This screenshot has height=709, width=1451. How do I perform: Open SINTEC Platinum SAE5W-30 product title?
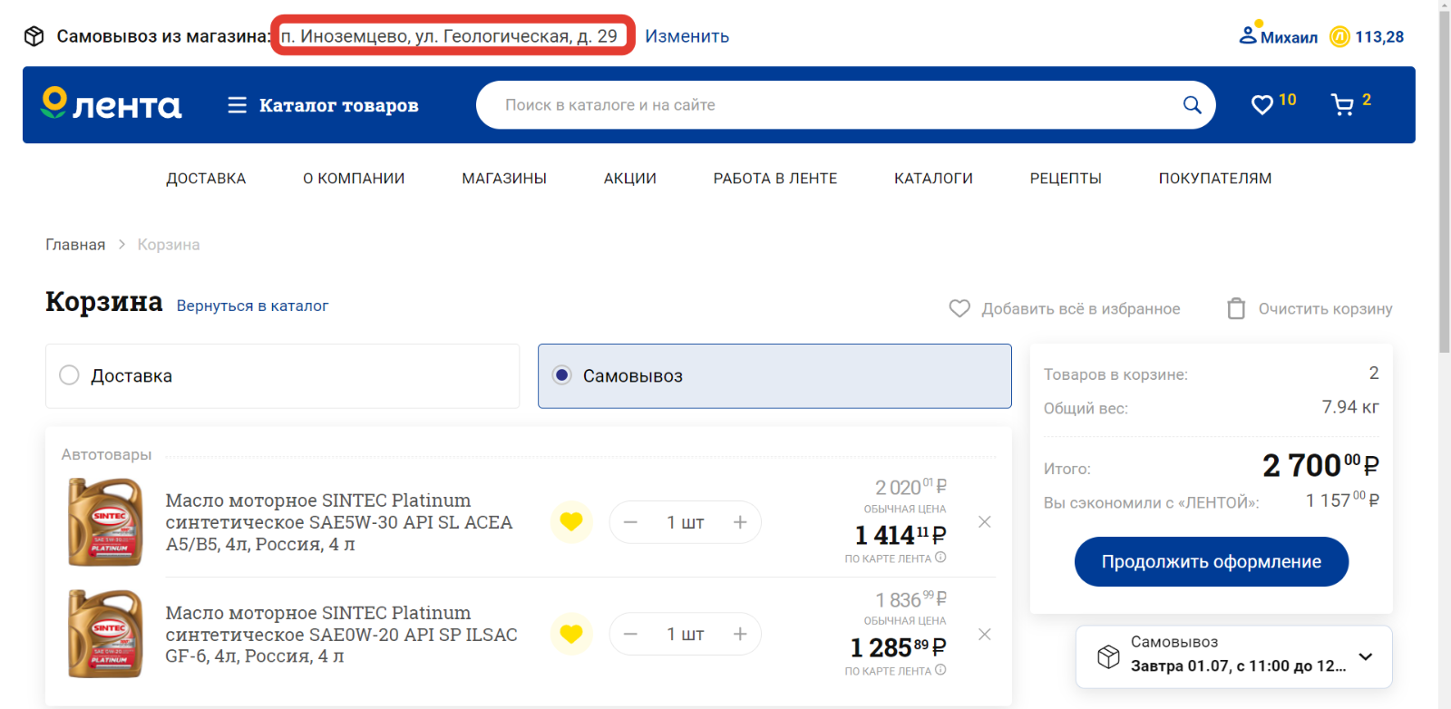339,522
